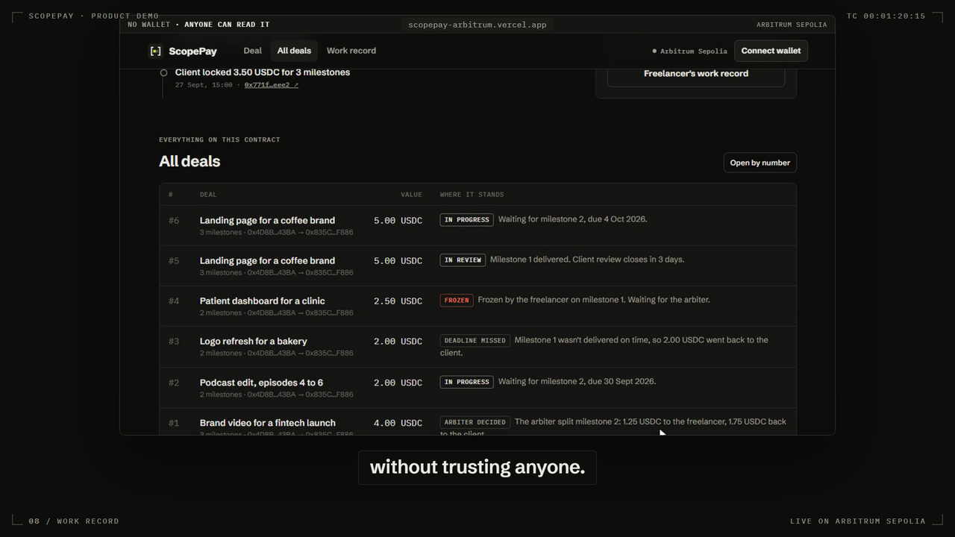Screen dimensions: 955x537
Task: Open Patient dashboard for a clinic deal
Action: pos(477,306)
